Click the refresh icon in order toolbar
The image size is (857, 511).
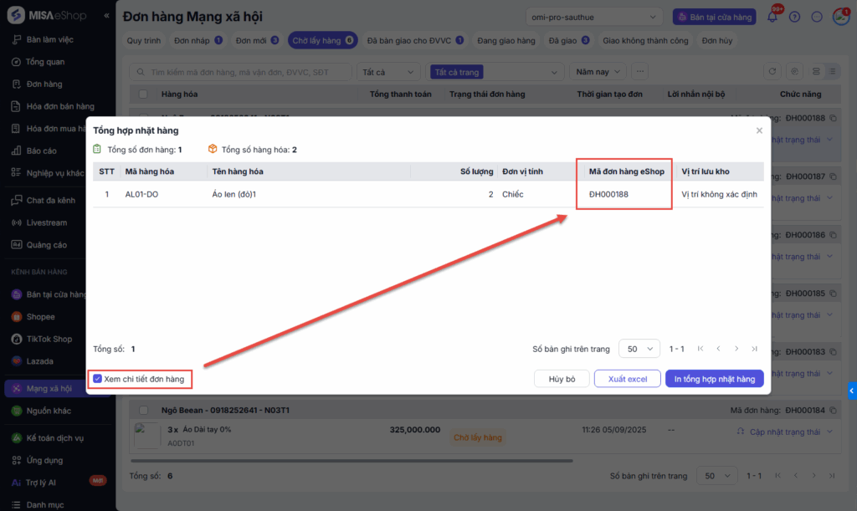click(x=772, y=72)
